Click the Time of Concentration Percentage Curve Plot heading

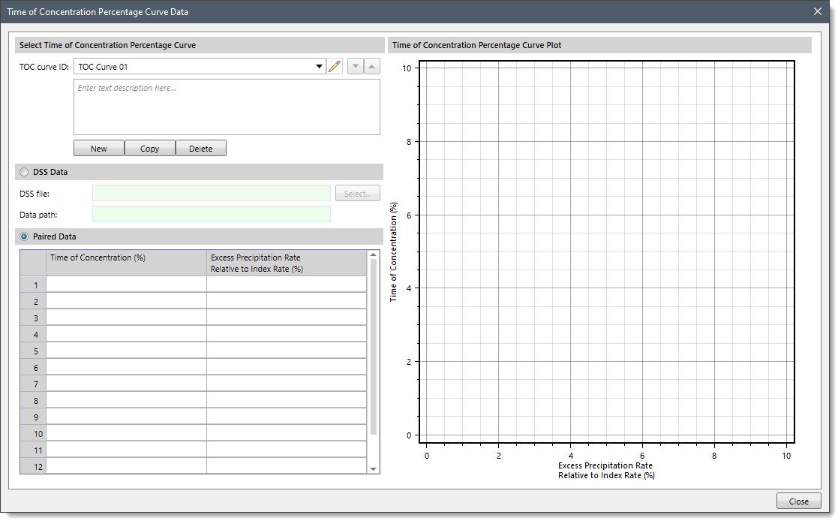476,45
